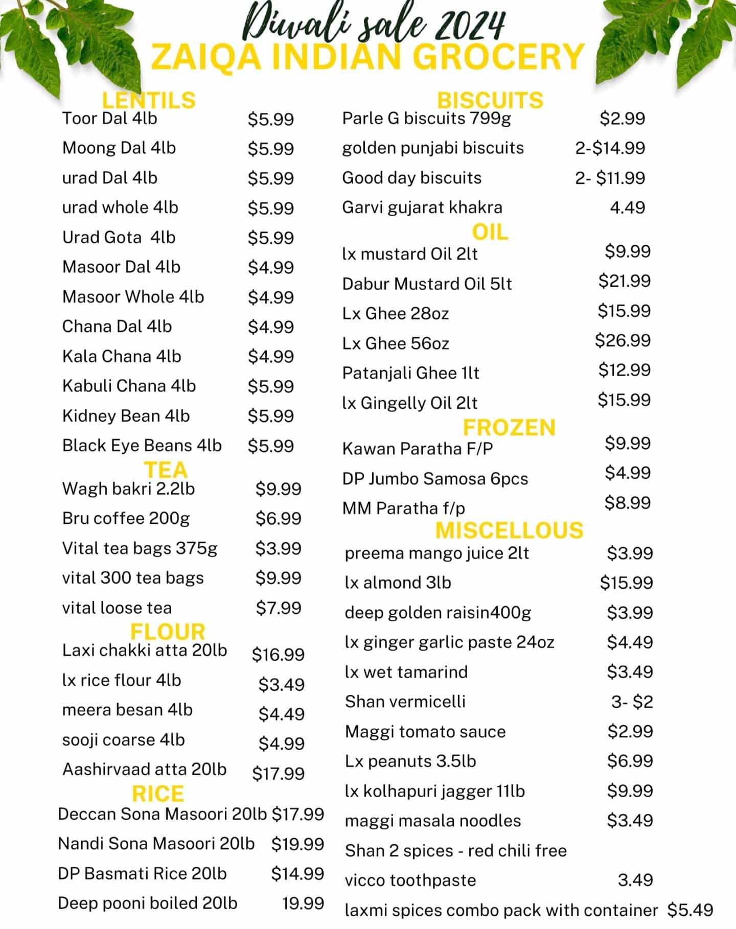Viewport: 736px width, 929px height.
Task: Open the MISCELLOUS section heading
Action: [509, 530]
